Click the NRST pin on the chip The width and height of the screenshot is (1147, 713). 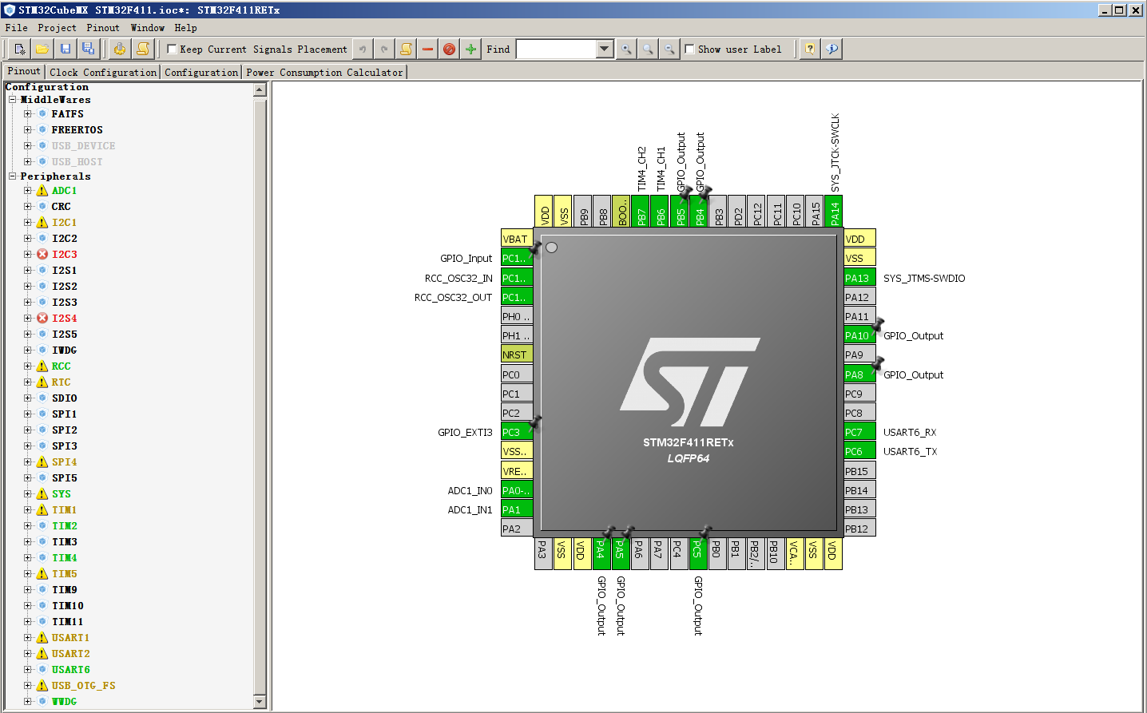[x=517, y=355]
